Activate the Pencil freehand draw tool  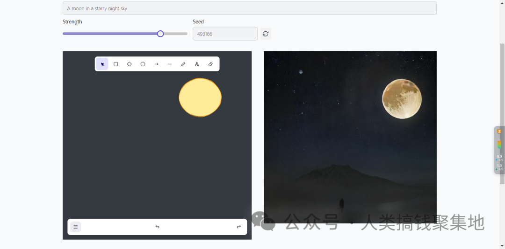[x=183, y=64]
